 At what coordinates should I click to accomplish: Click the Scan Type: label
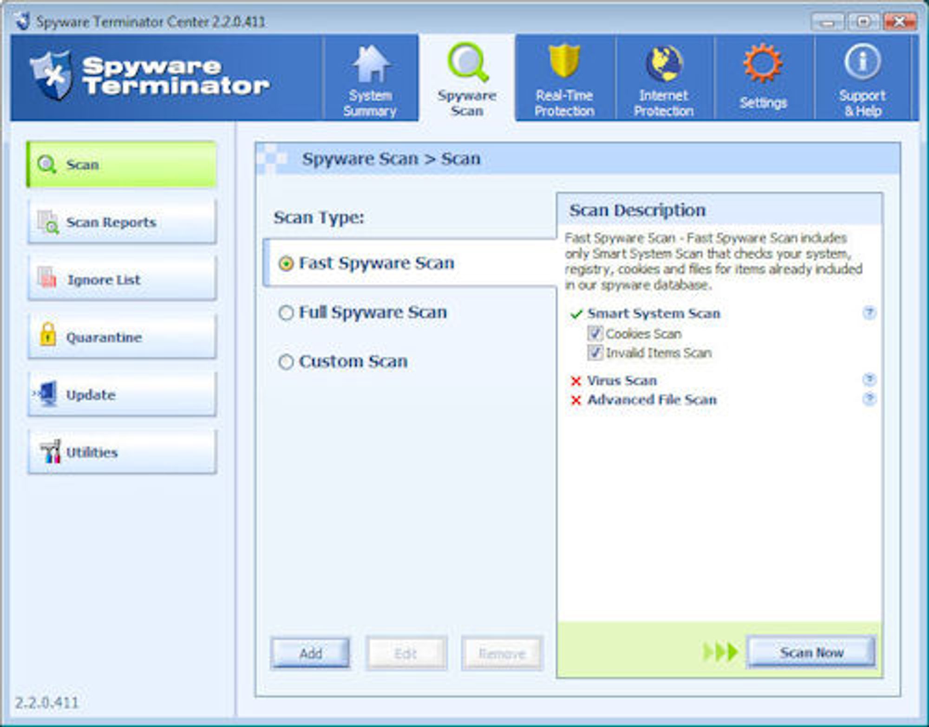point(319,217)
